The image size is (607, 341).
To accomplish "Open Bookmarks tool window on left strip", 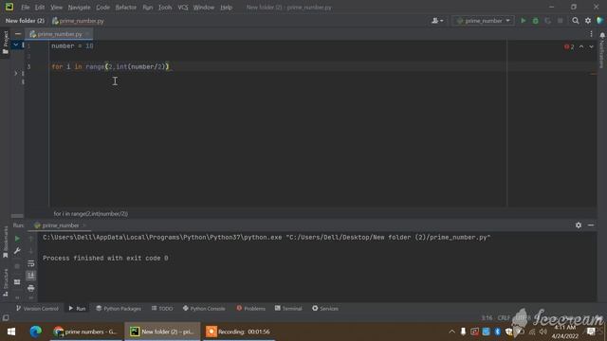I will click(6, 242).
